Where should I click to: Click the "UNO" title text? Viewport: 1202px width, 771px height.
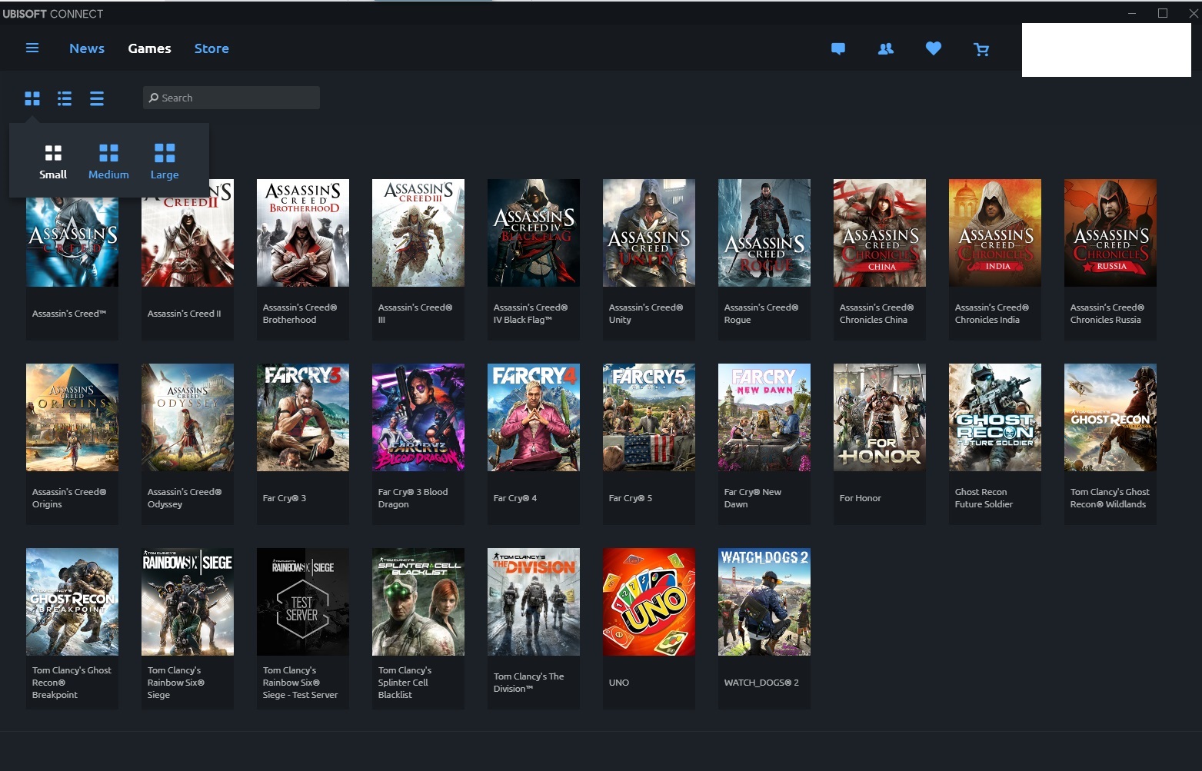(619, 683)
